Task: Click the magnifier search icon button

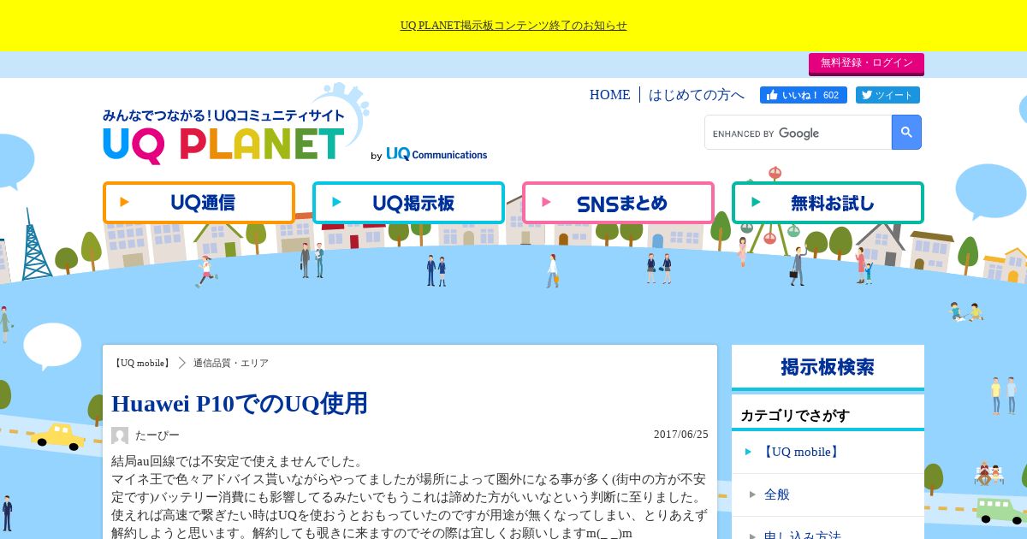Action: 906,133
